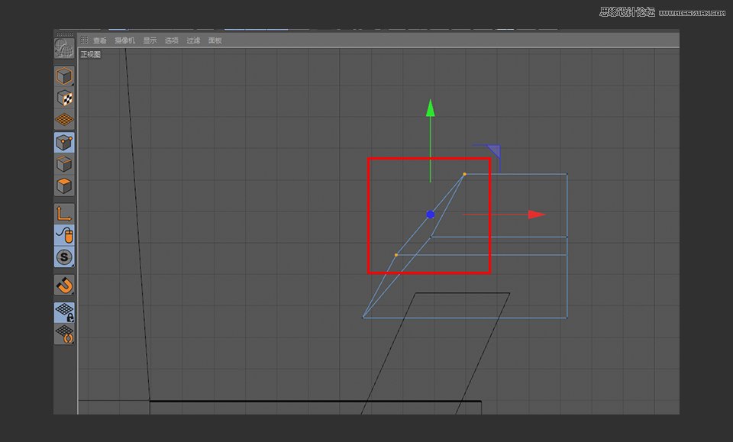Open the 过滤 filter list

tap(192, 40)
